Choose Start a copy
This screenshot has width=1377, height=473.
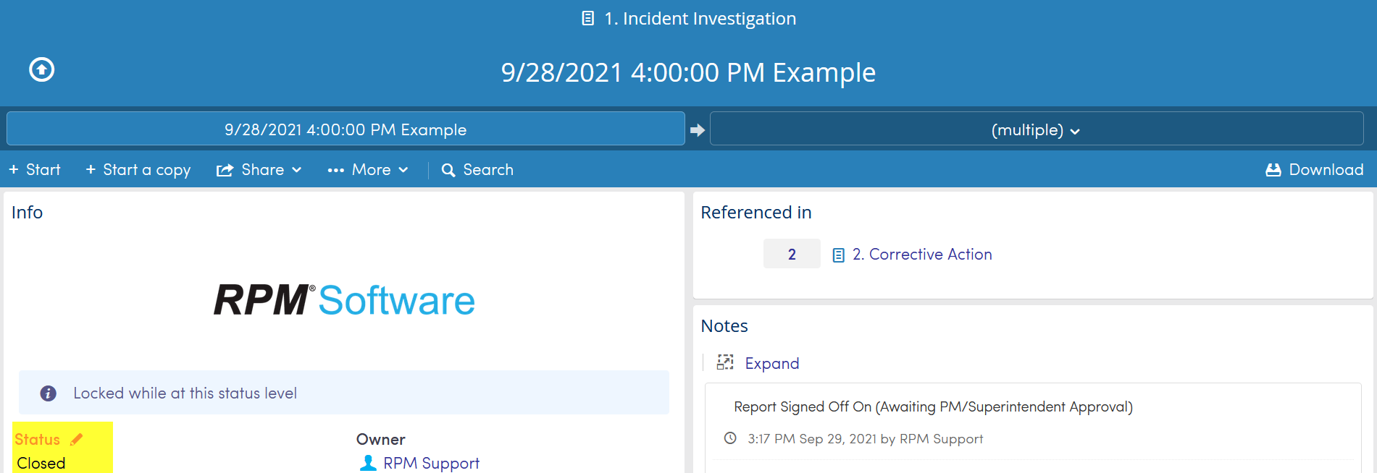[x=138, y=170]
